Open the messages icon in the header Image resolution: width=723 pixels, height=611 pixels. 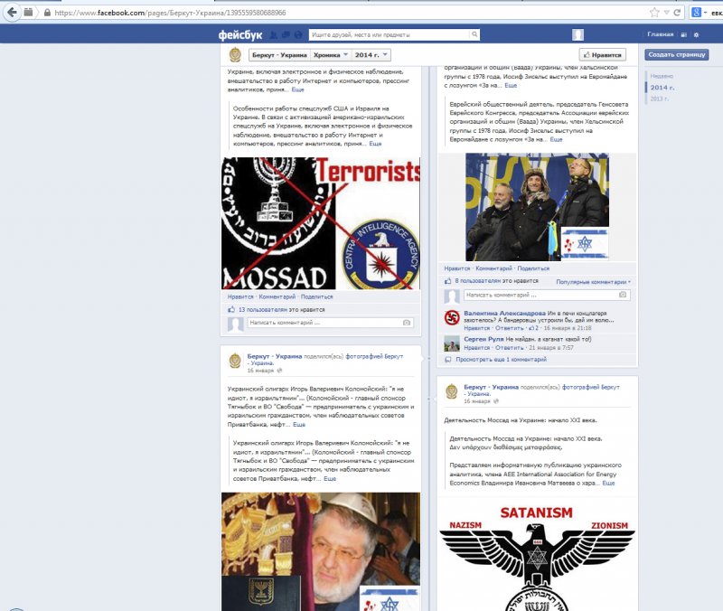286,34
